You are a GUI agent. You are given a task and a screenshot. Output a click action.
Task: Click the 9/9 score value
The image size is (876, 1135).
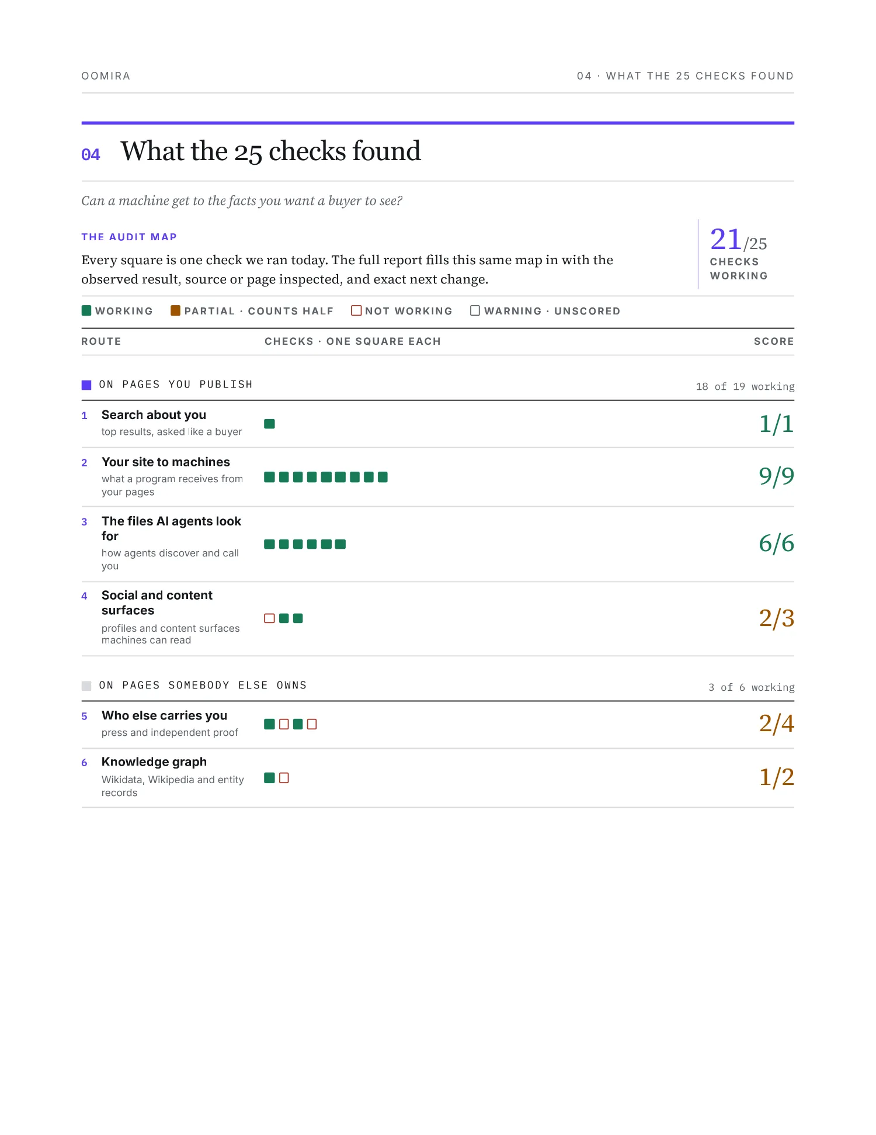click(776, 476)
